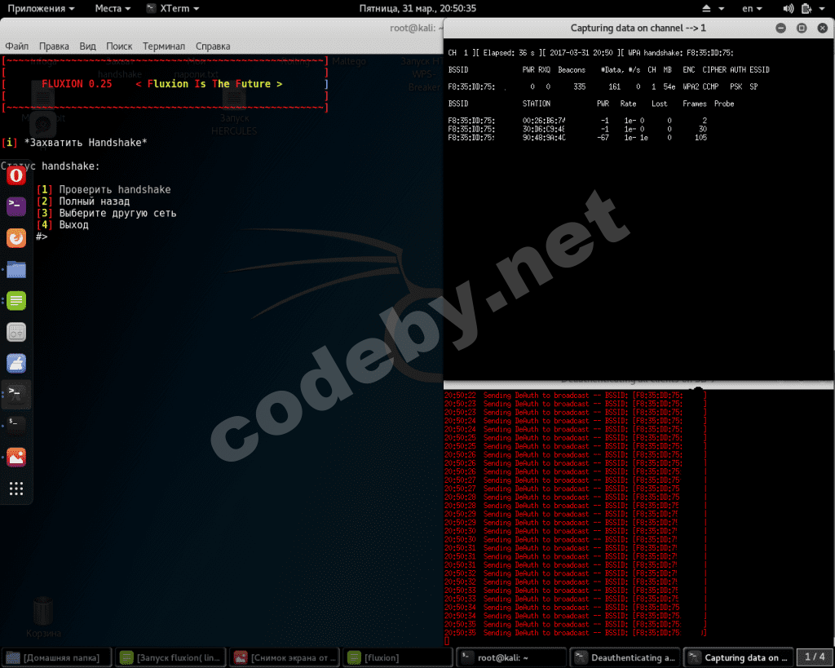Open the system menu arrow beside battery
The height and width of the screenshot is (668, 835).
coord(822,8)
